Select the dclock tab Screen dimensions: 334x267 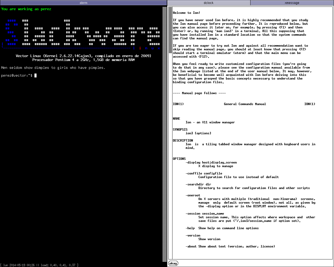pyautogui.click(x=208, y=3)
